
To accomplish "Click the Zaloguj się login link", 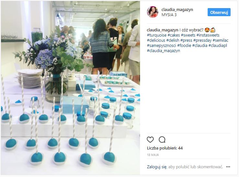I will point(157,167).
